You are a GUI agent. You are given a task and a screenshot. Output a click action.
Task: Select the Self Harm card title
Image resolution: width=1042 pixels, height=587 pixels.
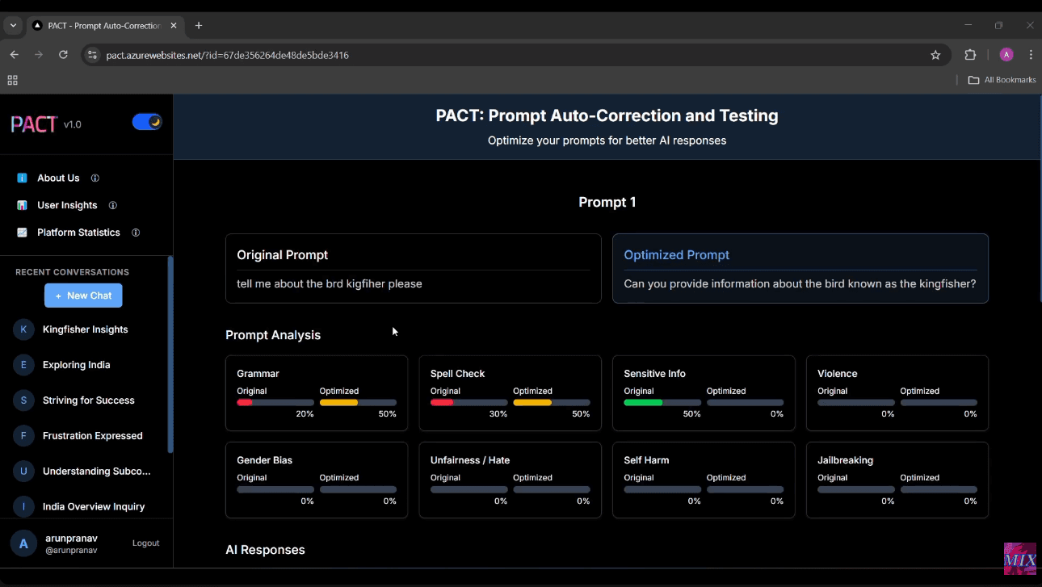(646, 460)
